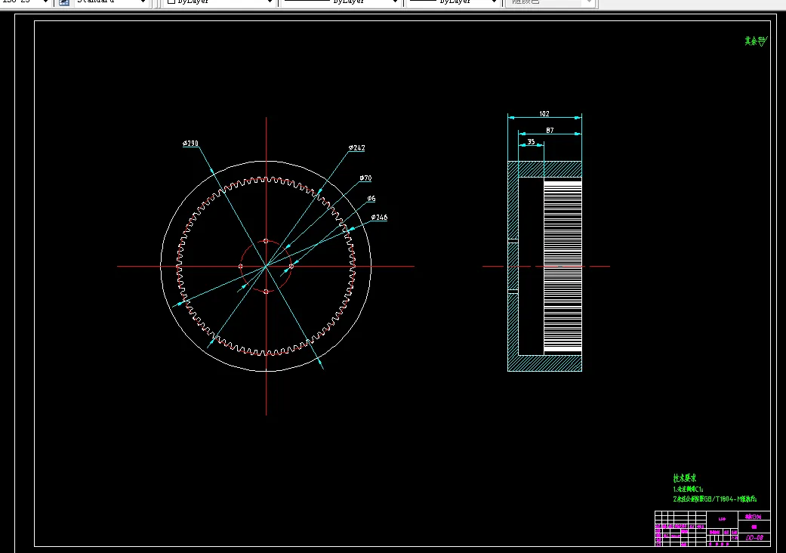The image size is (786, 553).
Task: Pick the left small hole on bolt circle
Action: [241, 266]
